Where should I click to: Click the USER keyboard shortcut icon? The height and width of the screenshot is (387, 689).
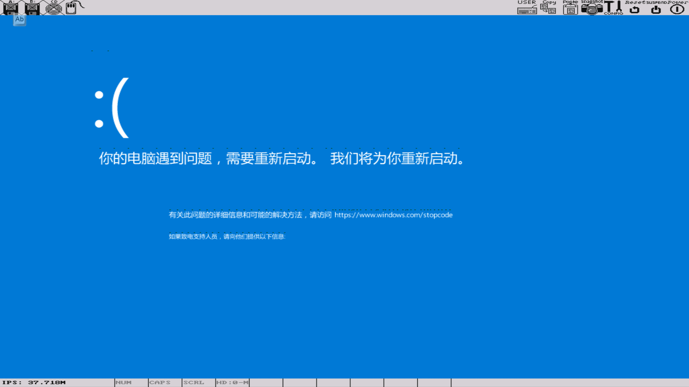tap(527, 8)
